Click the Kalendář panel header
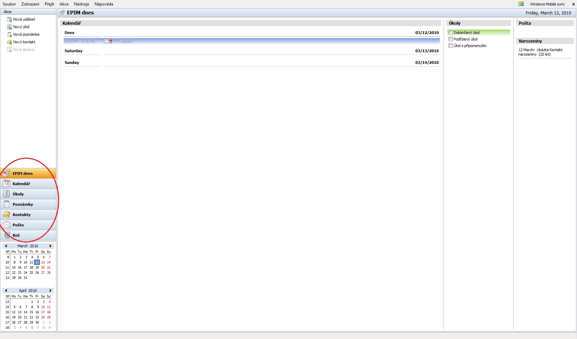 tap(250, 23)
